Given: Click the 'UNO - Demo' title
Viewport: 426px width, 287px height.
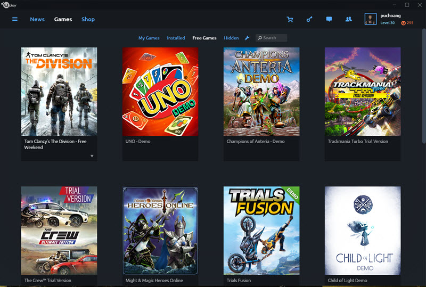Looking at the screenshot, I should (x=138, y=141).
